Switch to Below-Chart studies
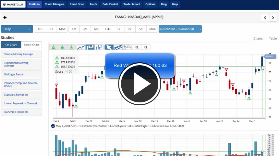Image resolution: width=279 pixels, height=156 pixels. coord(31,45)
